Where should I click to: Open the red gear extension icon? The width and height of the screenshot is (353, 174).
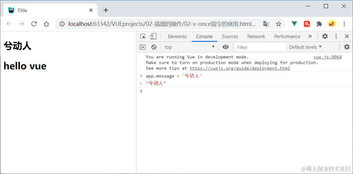coord(307,24)
